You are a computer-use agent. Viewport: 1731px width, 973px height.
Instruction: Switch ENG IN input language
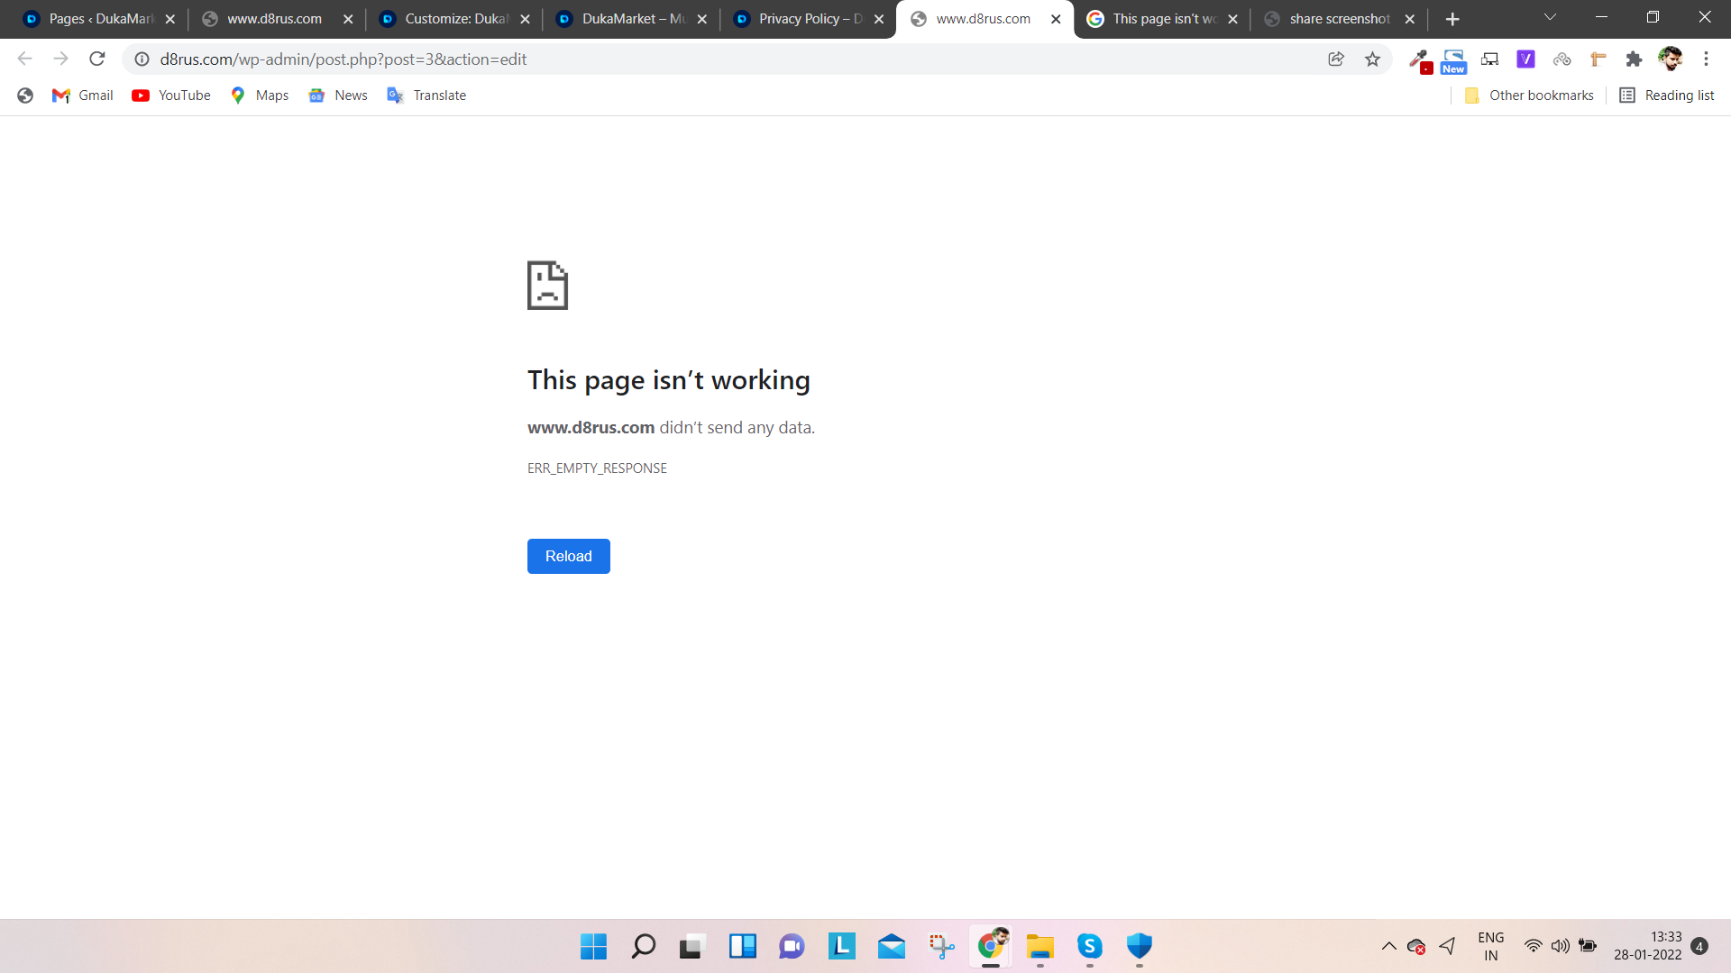tap(1491, 946)
